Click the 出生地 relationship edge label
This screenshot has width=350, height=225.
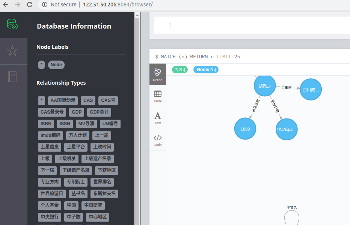pyautogui.click(x=287, y=87)
